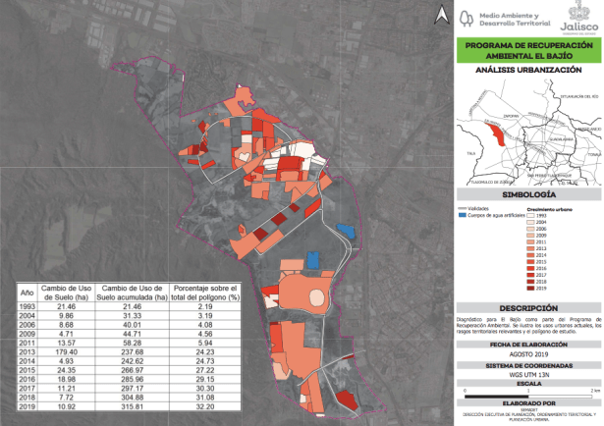Click the Cuerpos de agua artificiales swatch
The height and width of the screenshot is (426, 604).
pyautogui.click(x=464, y=216)
